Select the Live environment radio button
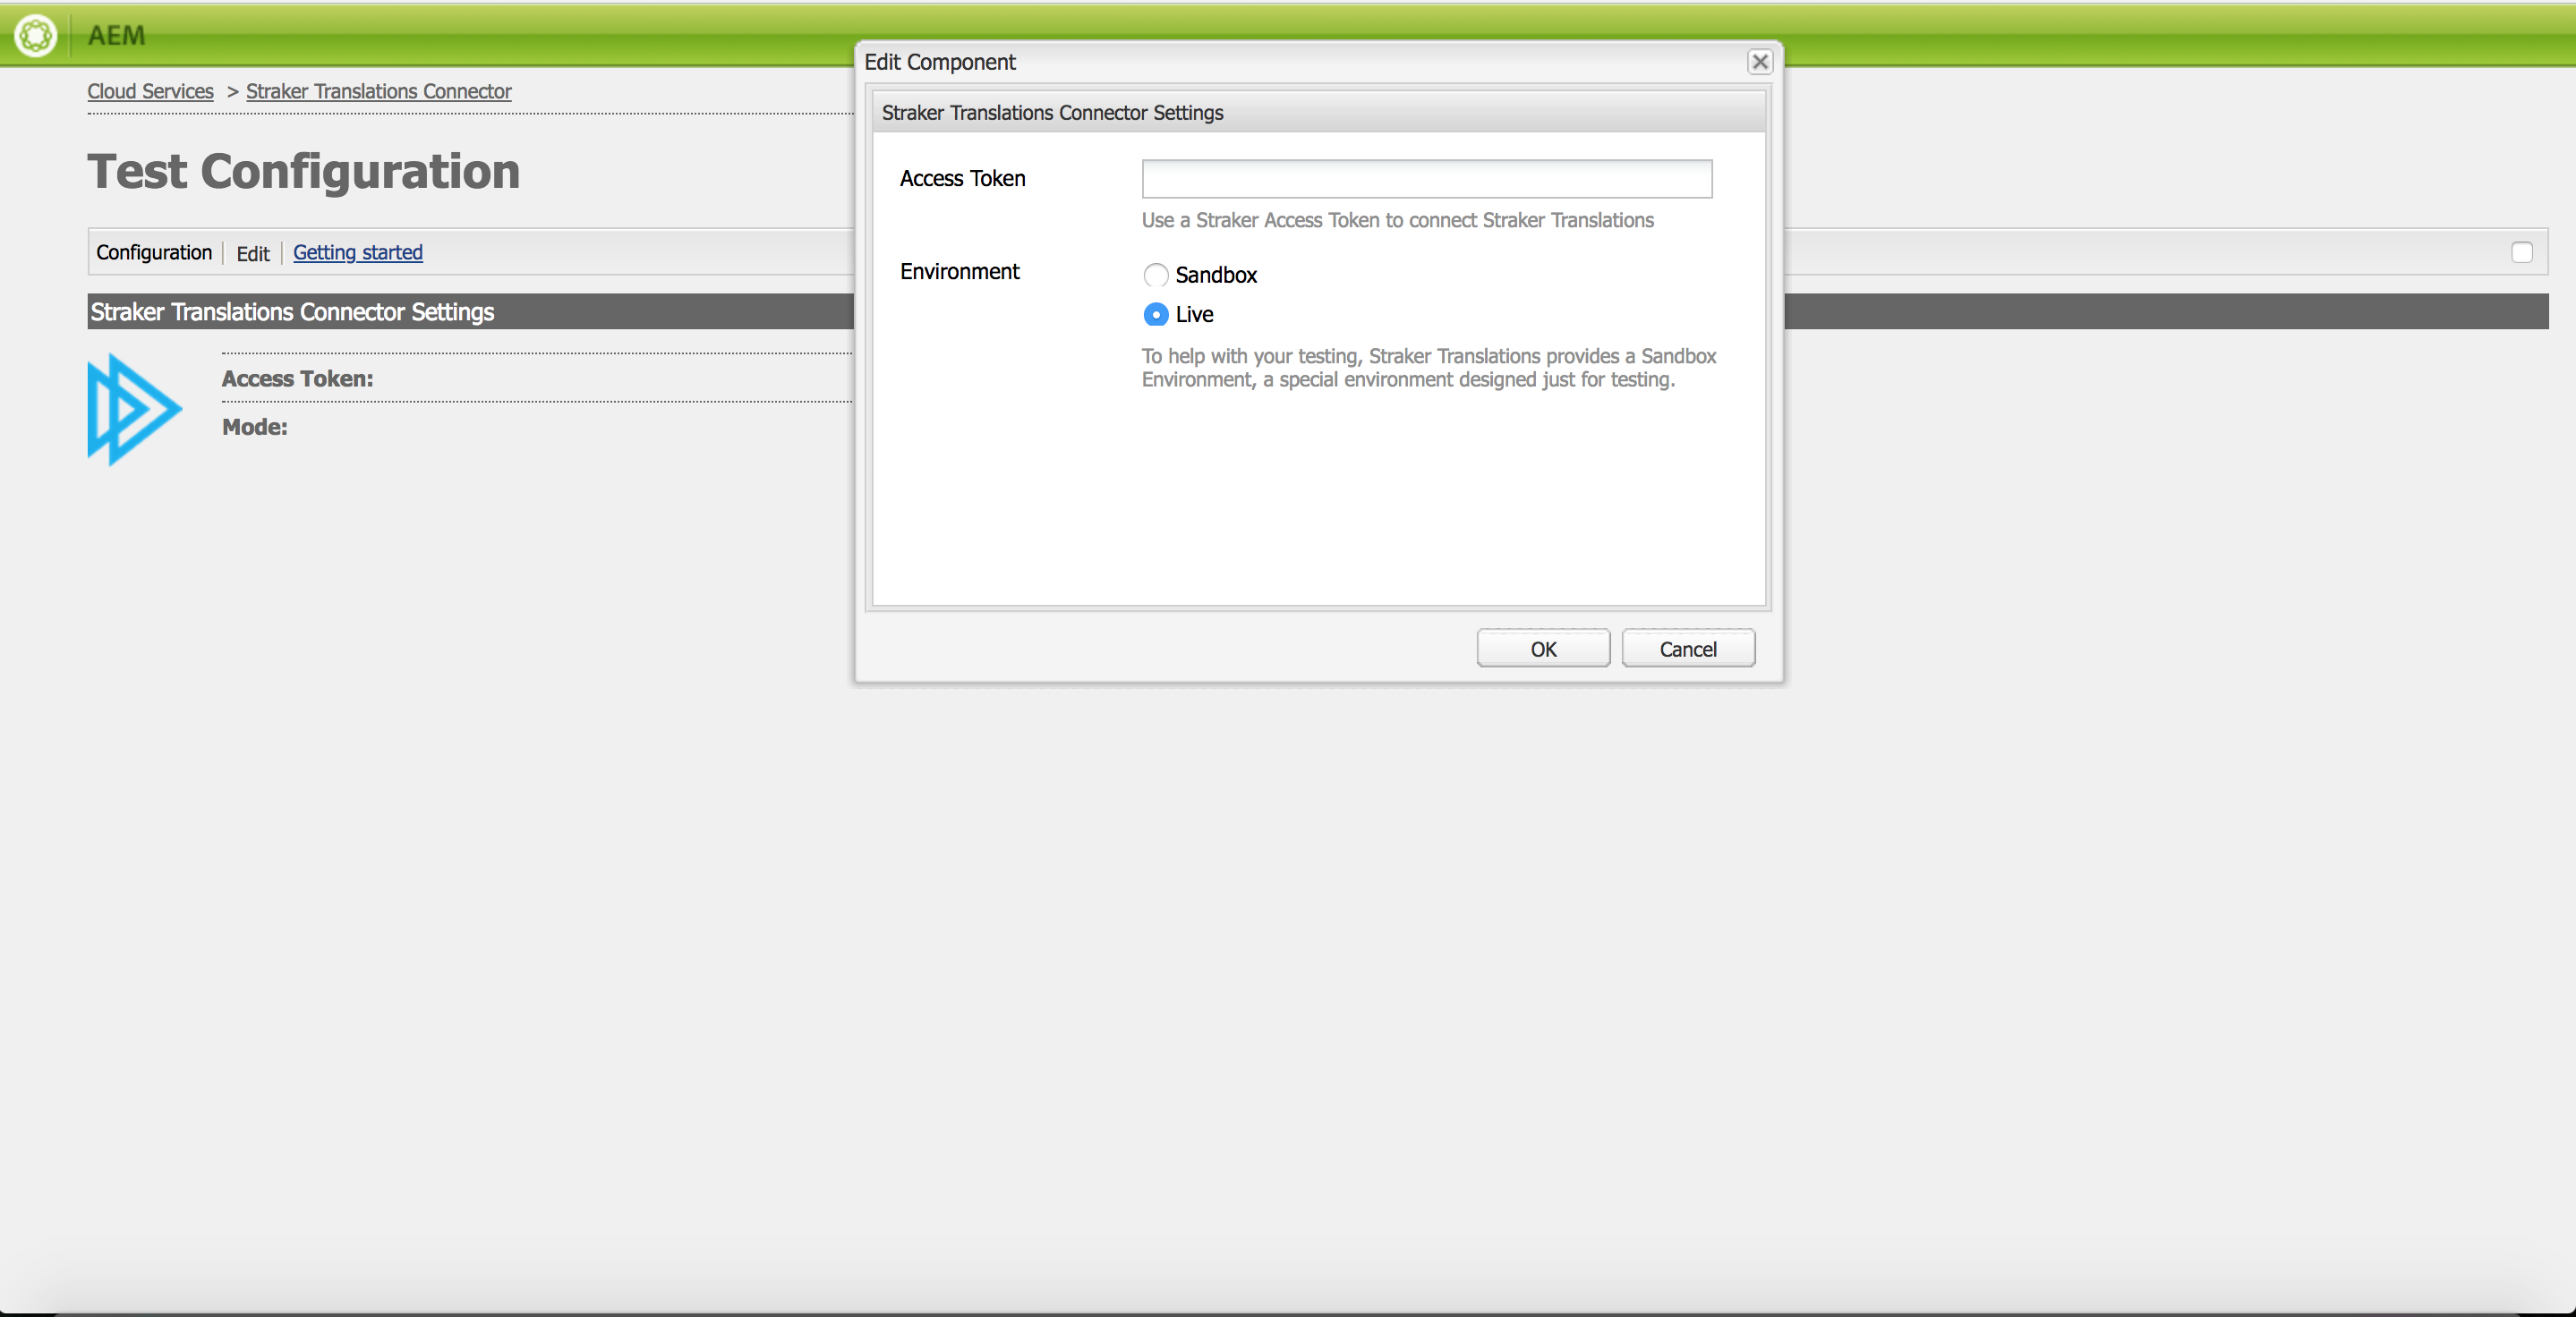 click(1156, 315)
